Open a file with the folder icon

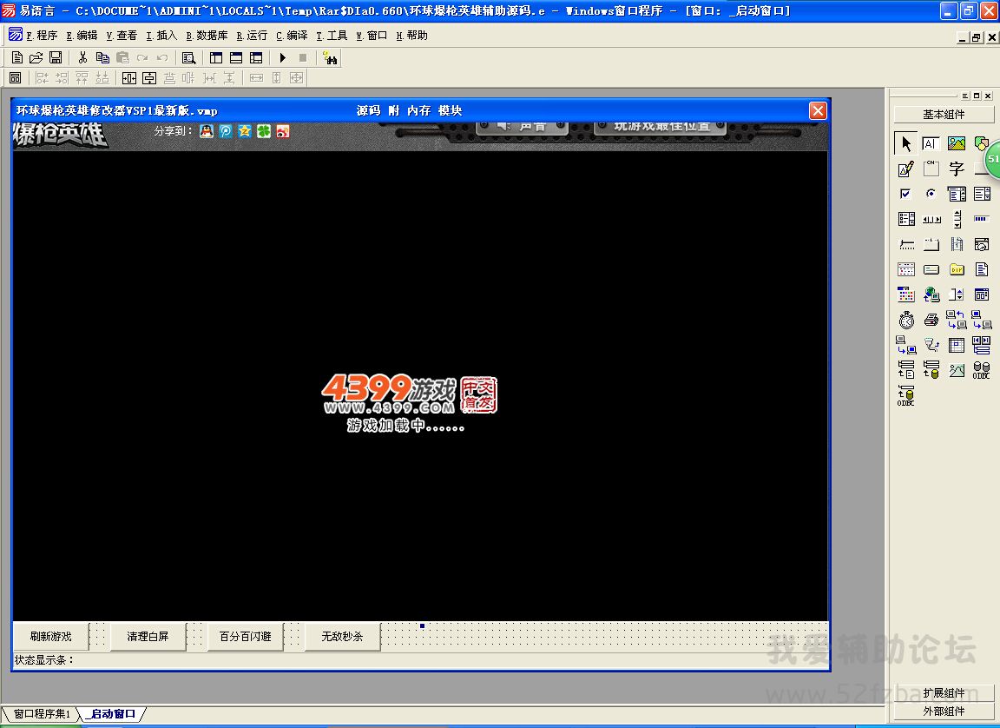tap(36, 58)
